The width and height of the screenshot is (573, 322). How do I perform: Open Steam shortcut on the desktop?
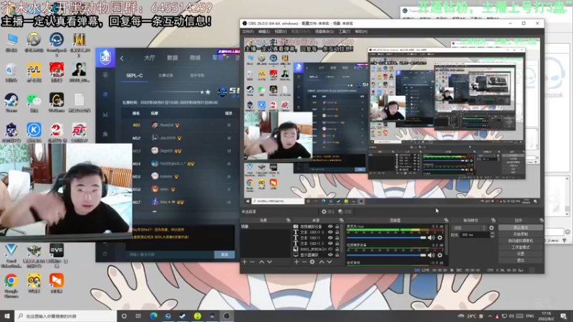pyautogui.click(x=11, y=102)
